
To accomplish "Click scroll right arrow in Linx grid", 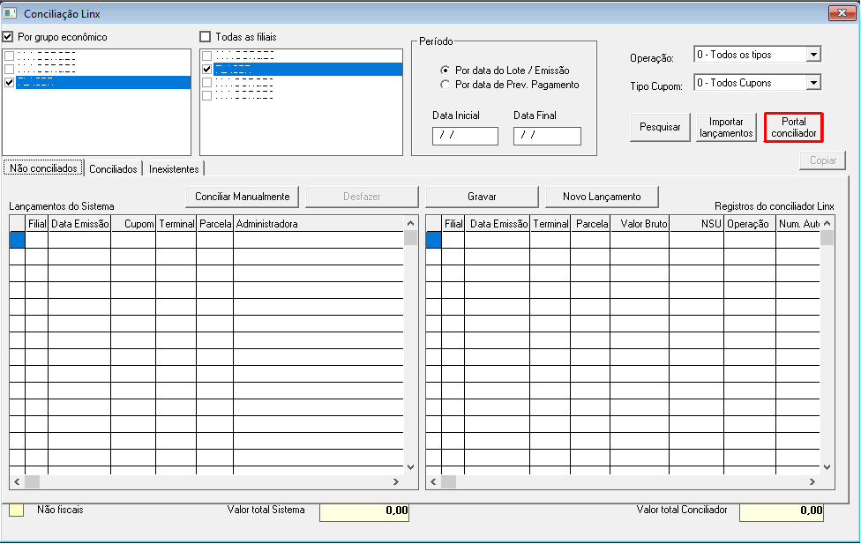I will point(812,482).
